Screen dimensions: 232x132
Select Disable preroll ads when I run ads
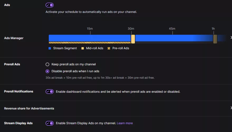48,71
